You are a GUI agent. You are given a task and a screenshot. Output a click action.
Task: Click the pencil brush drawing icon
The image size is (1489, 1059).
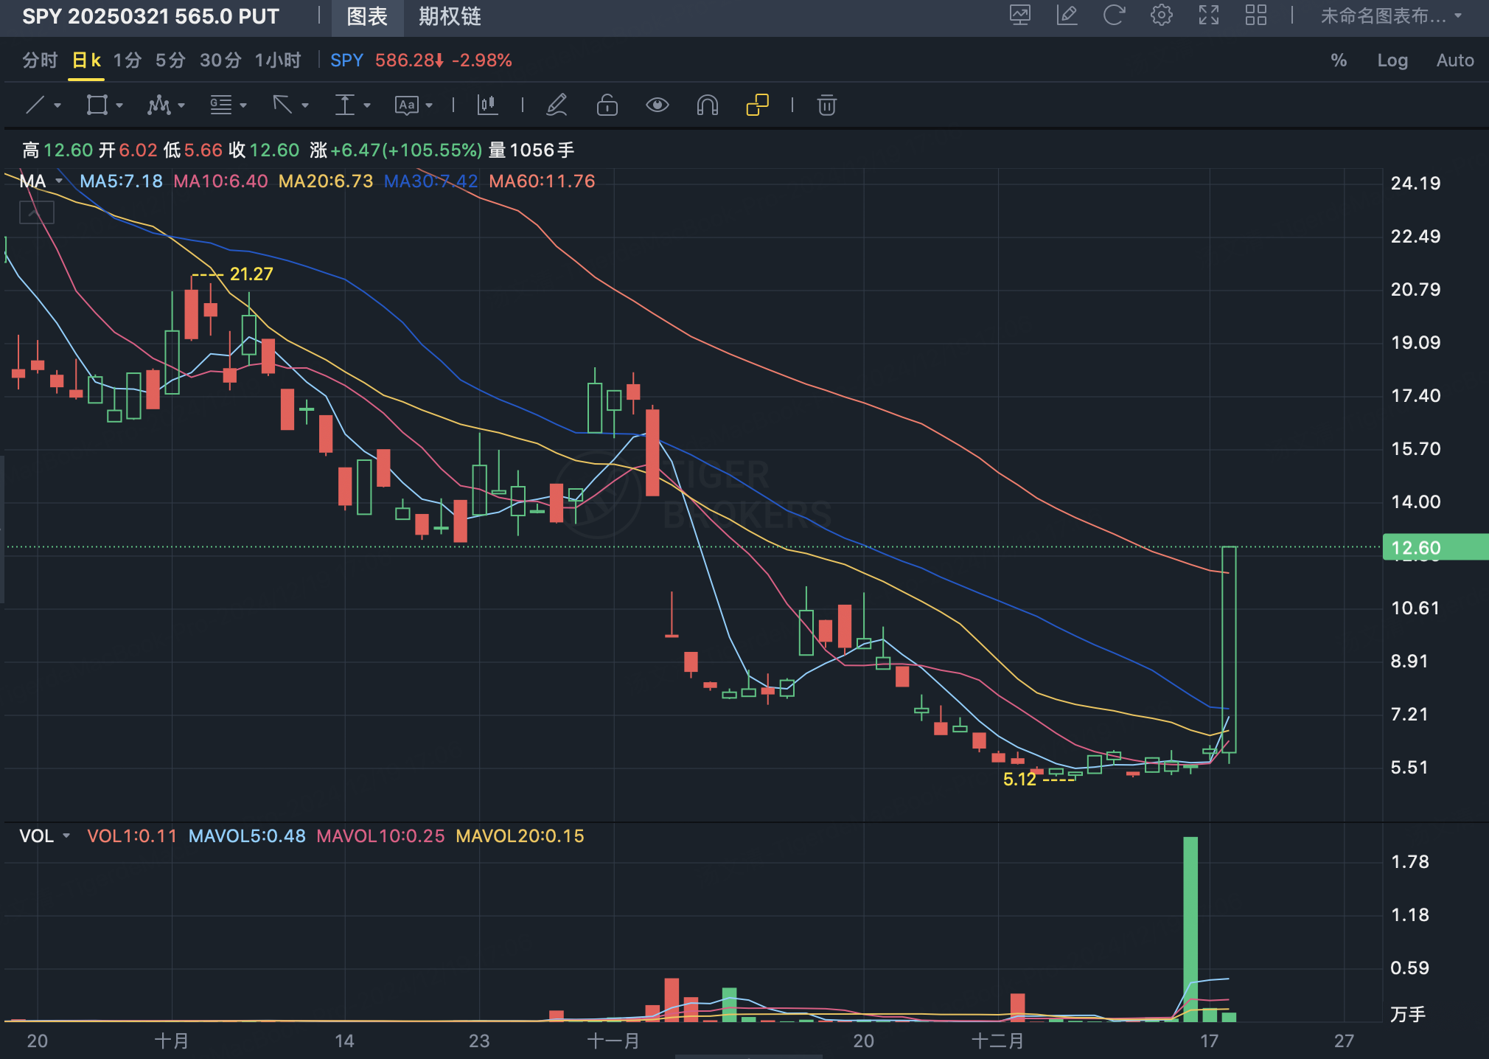pyautogui.click(x=557, y=105)
